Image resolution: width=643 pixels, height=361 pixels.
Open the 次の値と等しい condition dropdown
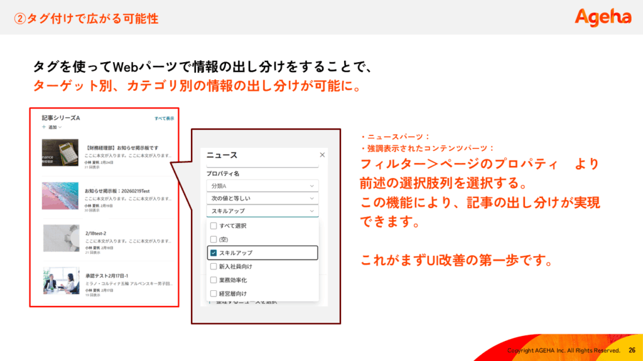click(x=262, y=198)
